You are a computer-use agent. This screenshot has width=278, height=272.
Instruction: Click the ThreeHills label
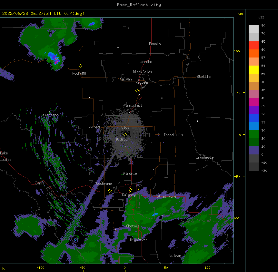click(x=173, y=135)
